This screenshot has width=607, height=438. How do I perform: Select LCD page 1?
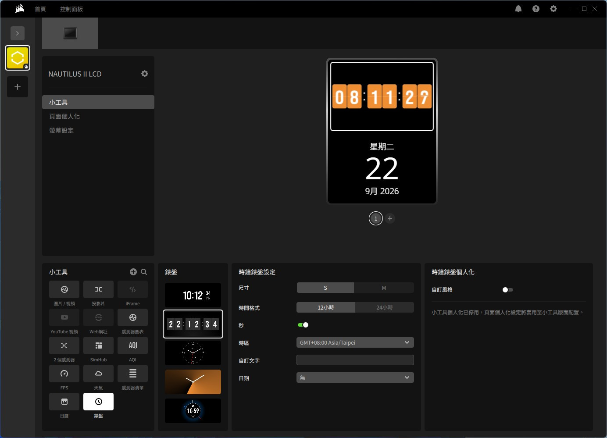click(x=376, y=218)
